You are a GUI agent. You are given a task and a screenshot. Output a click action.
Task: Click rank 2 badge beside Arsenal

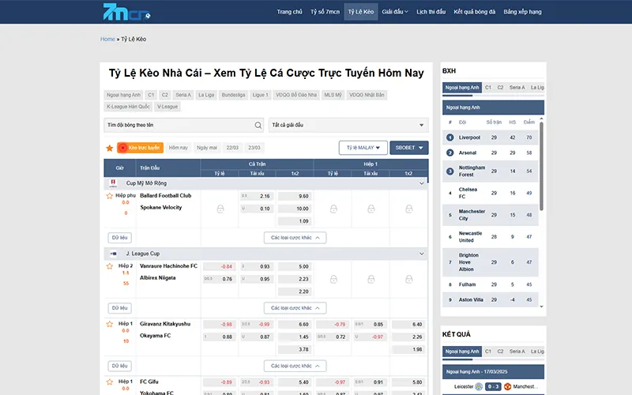coord(450,152)
